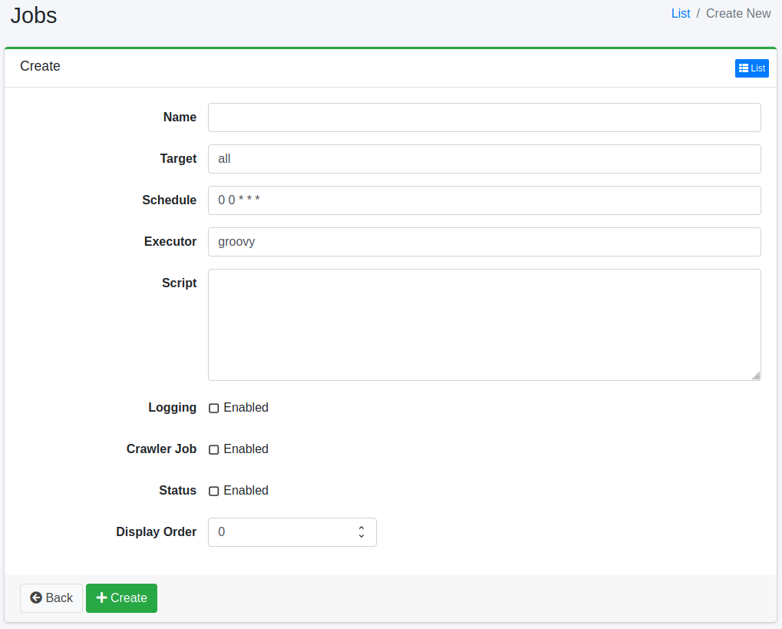Click the Display Order increment arrow
This screenshot has width=782, height=629.
[x=361, y=528]
